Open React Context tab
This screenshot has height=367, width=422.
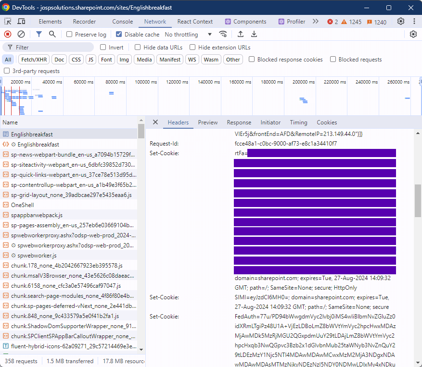click(x=195, y=22)
